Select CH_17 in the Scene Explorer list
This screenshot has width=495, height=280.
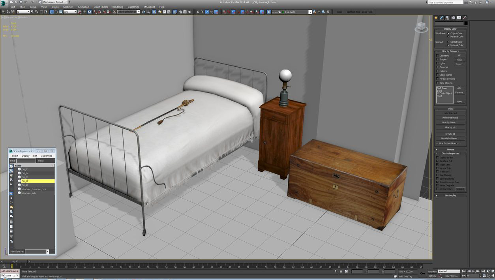tap(25, 181)
